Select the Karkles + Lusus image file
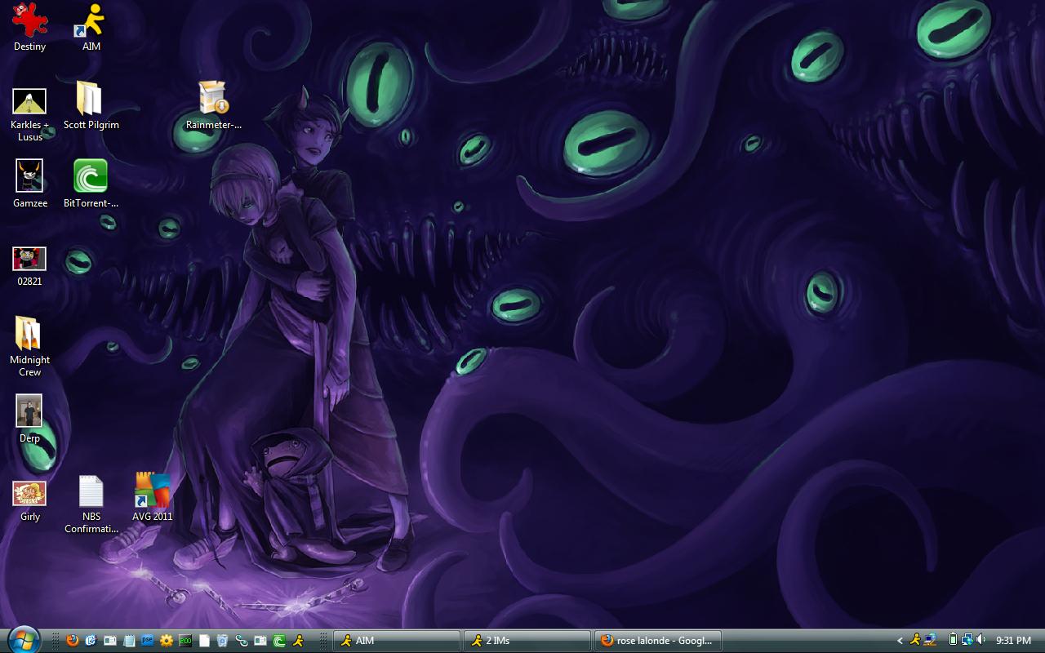The height and width of the screenshot is (653, 1045). click(29, 101)
